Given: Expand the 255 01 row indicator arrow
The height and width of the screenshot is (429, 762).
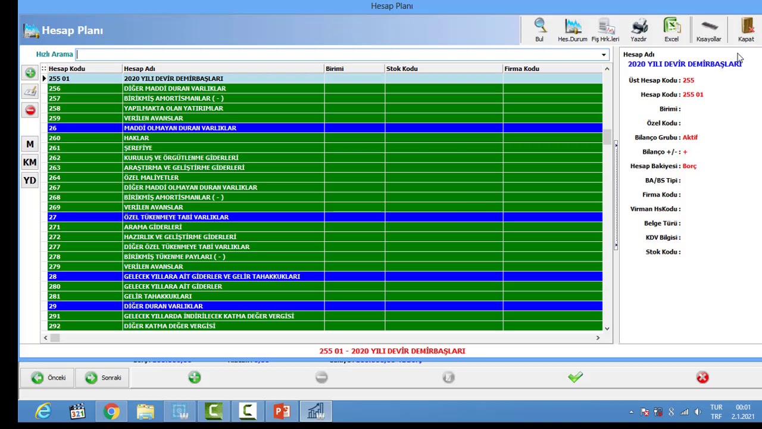Looking at the screenshot, I should (x=44, y=79).
